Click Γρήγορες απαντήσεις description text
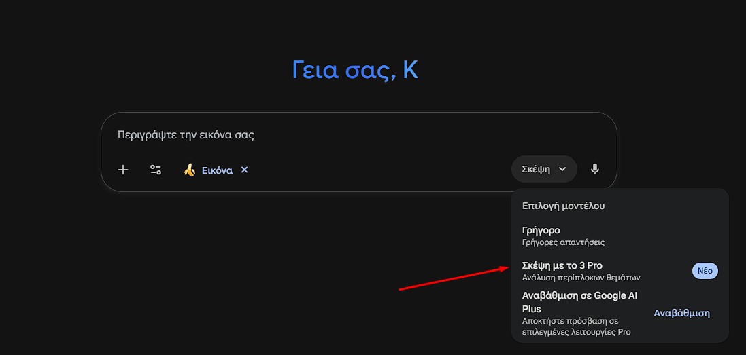 point(563,242)
